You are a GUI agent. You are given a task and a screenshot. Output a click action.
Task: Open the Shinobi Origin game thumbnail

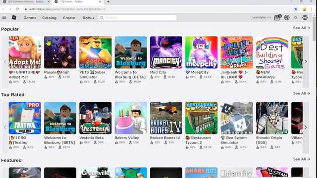pyautogui.click(x=272, y=118)
